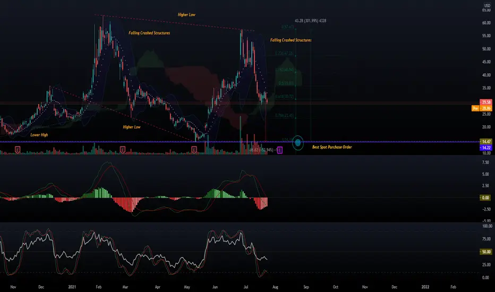Click the 14.47 price level label
This screenshot has height=292, width=495.
[486, 141]
